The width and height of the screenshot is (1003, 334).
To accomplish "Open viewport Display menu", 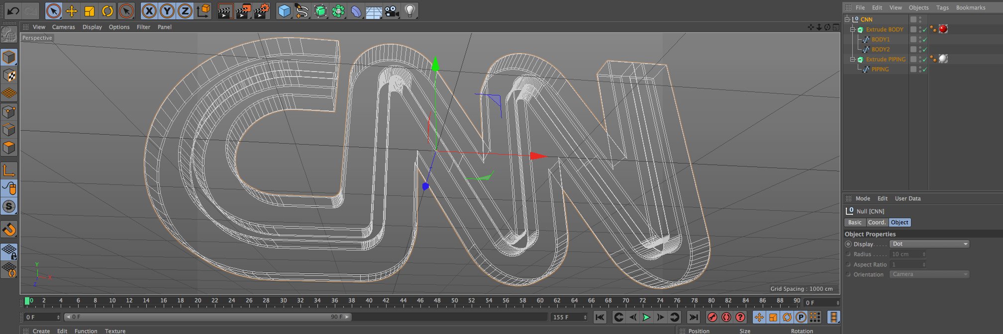I will click(x=92, y=27).
